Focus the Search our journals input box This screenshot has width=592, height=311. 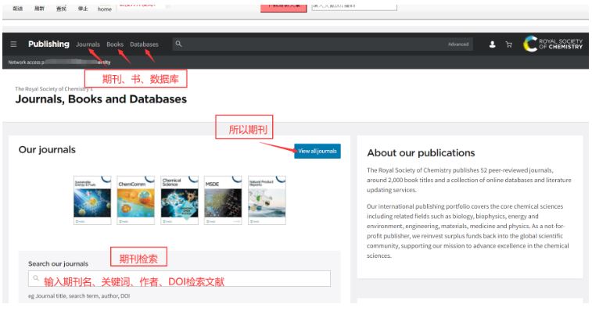point(179,278)
